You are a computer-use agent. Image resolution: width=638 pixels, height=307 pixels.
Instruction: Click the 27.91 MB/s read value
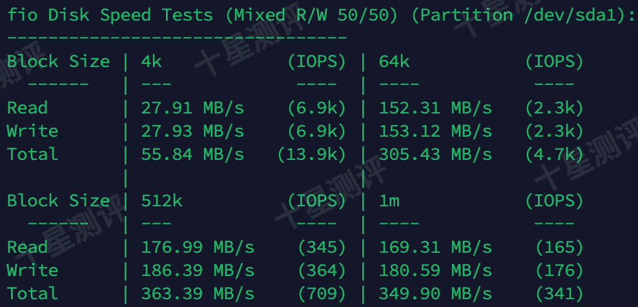(x=192, y=108)
